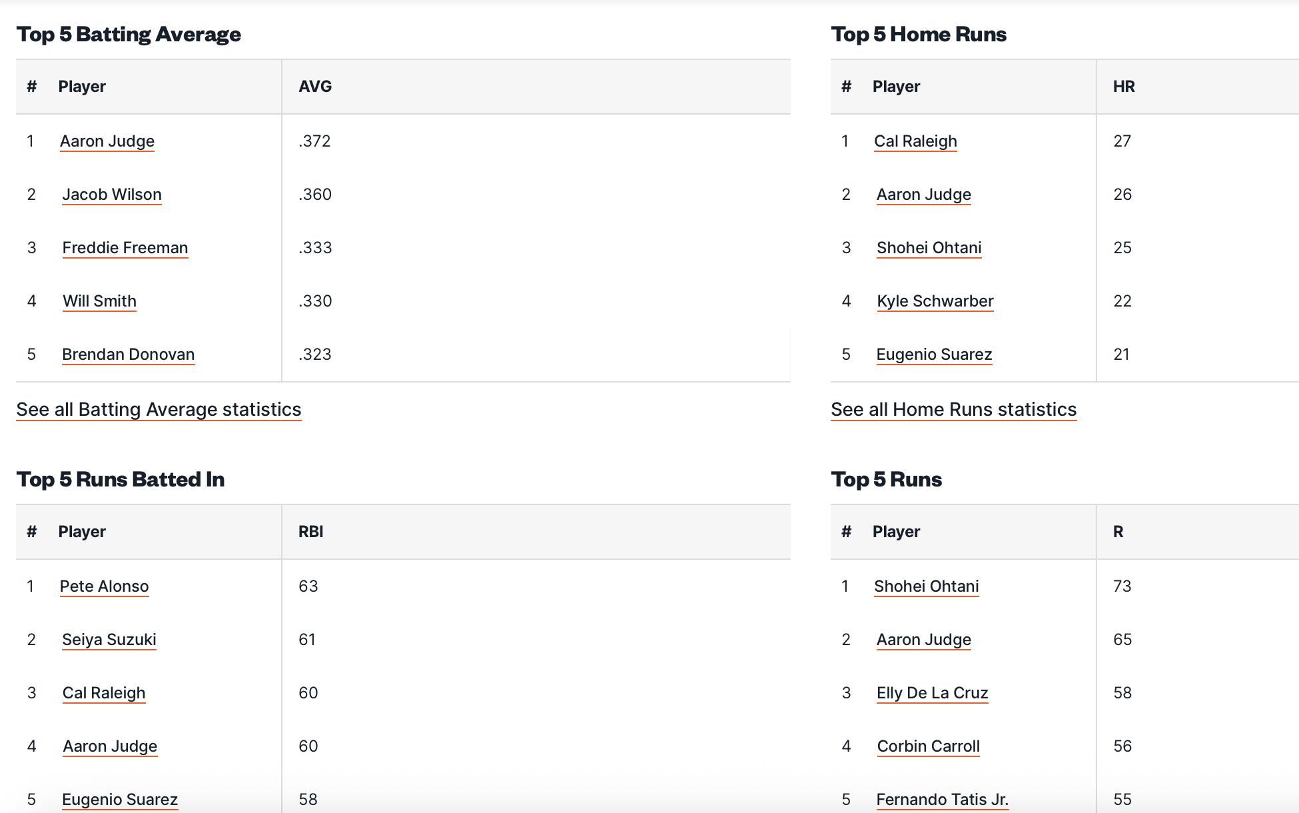Click Fernando Tatis Jr. player link
The height and width of the screenshot is (813, 1299).
(x=942, y=800)
